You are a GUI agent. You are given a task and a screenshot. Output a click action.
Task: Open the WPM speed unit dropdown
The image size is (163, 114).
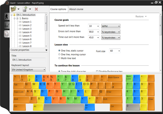(111, 26)
